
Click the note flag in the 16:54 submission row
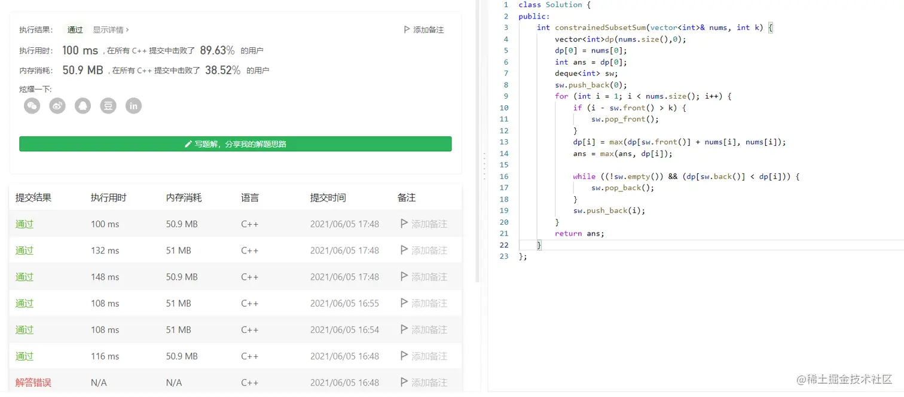pos(404,329)
